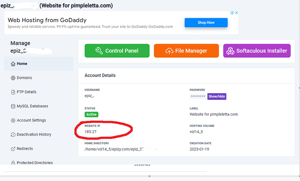
Task: Click the Redirects external-arrow icon
Action: click(x=13, y=149)
